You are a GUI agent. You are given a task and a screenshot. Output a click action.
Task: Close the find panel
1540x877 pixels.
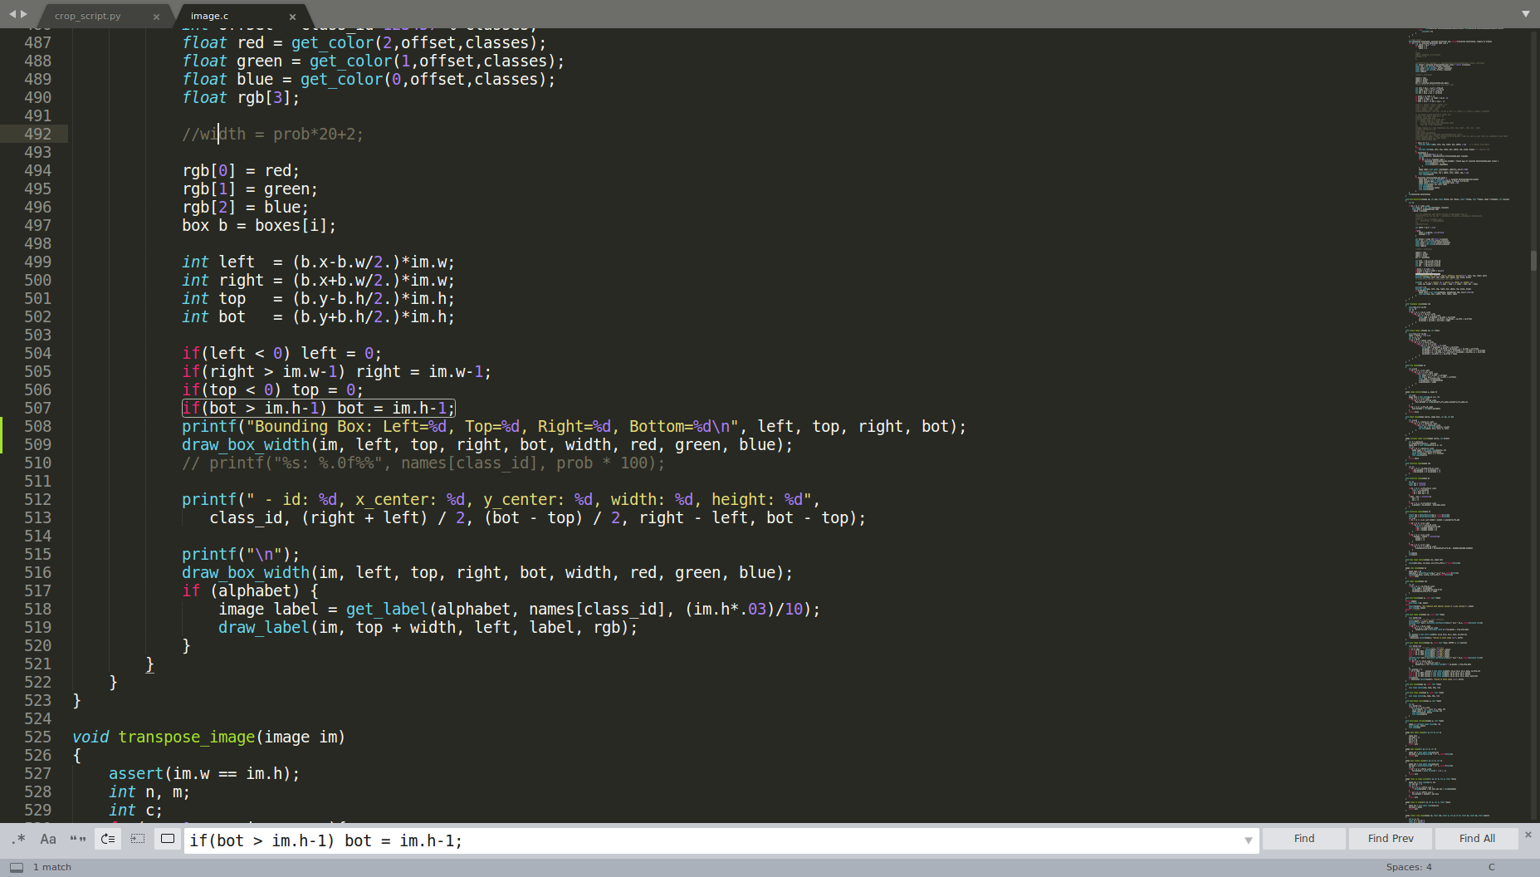pos(1528,835)
